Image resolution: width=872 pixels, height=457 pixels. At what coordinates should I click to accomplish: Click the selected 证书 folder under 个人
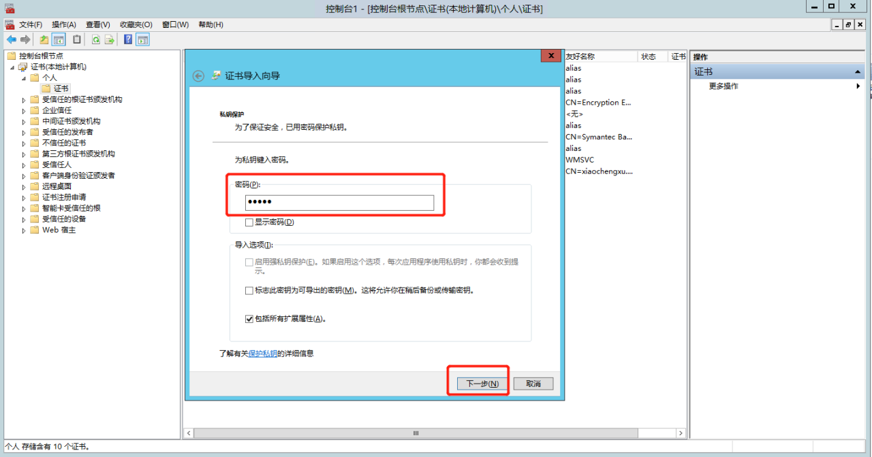pyautogui.click(x=55, y=88)
